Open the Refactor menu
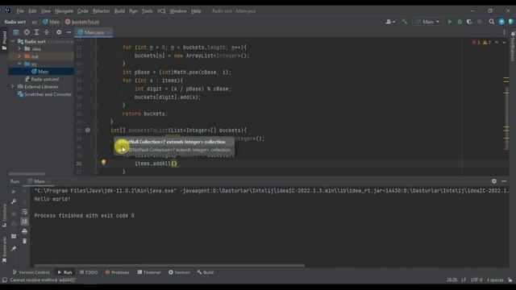Viewport: 516px width, 290px height. 101,10
